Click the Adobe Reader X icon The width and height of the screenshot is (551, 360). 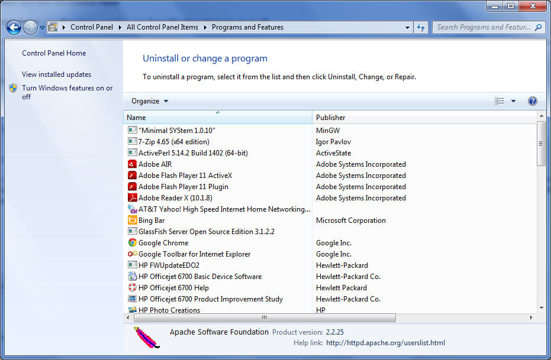[133, 197]
